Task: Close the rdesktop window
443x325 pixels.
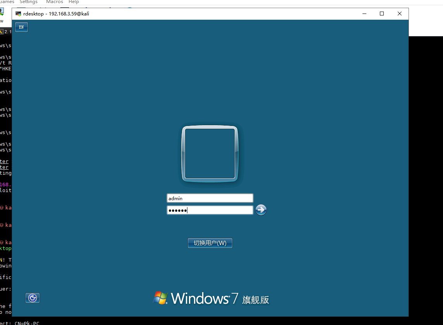Action: point(400,14)
